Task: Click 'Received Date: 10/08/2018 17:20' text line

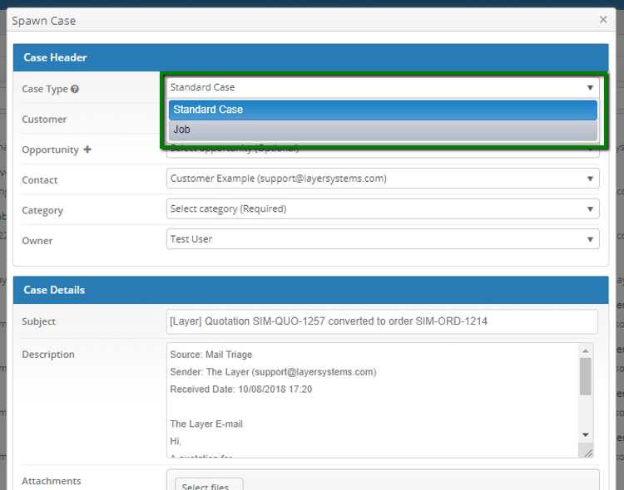Action: point(241,389)
